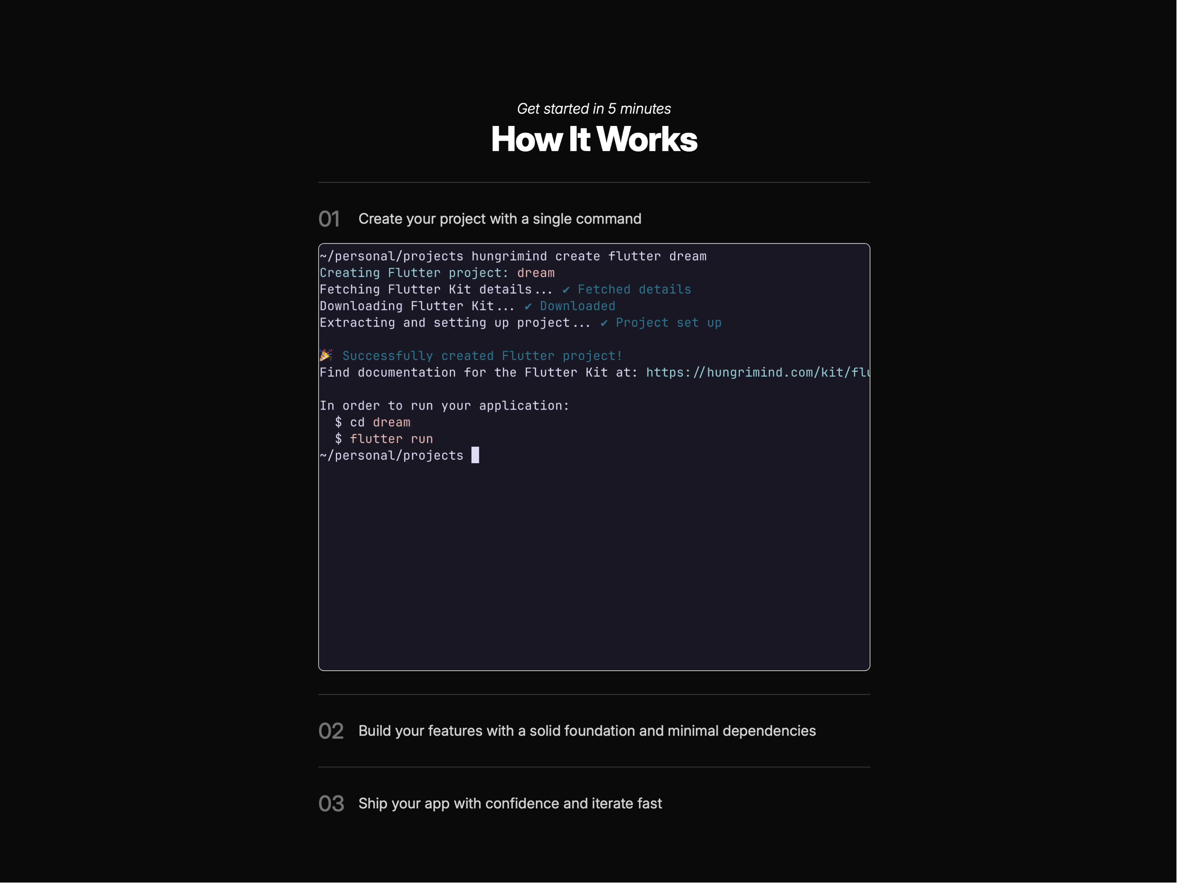Image resolution: width=1177 pixels, height=883 pixels.
Task: Click the How It Works heading
Action: click(x=594, y=139)
